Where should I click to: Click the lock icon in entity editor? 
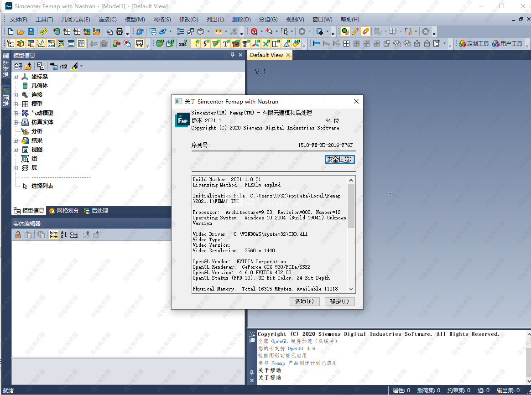[18, 234]
